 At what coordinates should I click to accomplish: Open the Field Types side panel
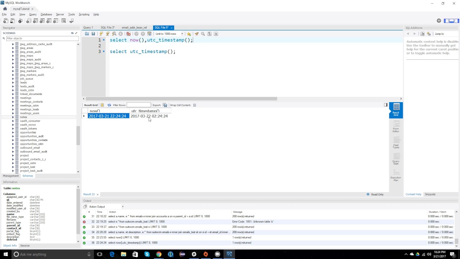pos(396,142)
